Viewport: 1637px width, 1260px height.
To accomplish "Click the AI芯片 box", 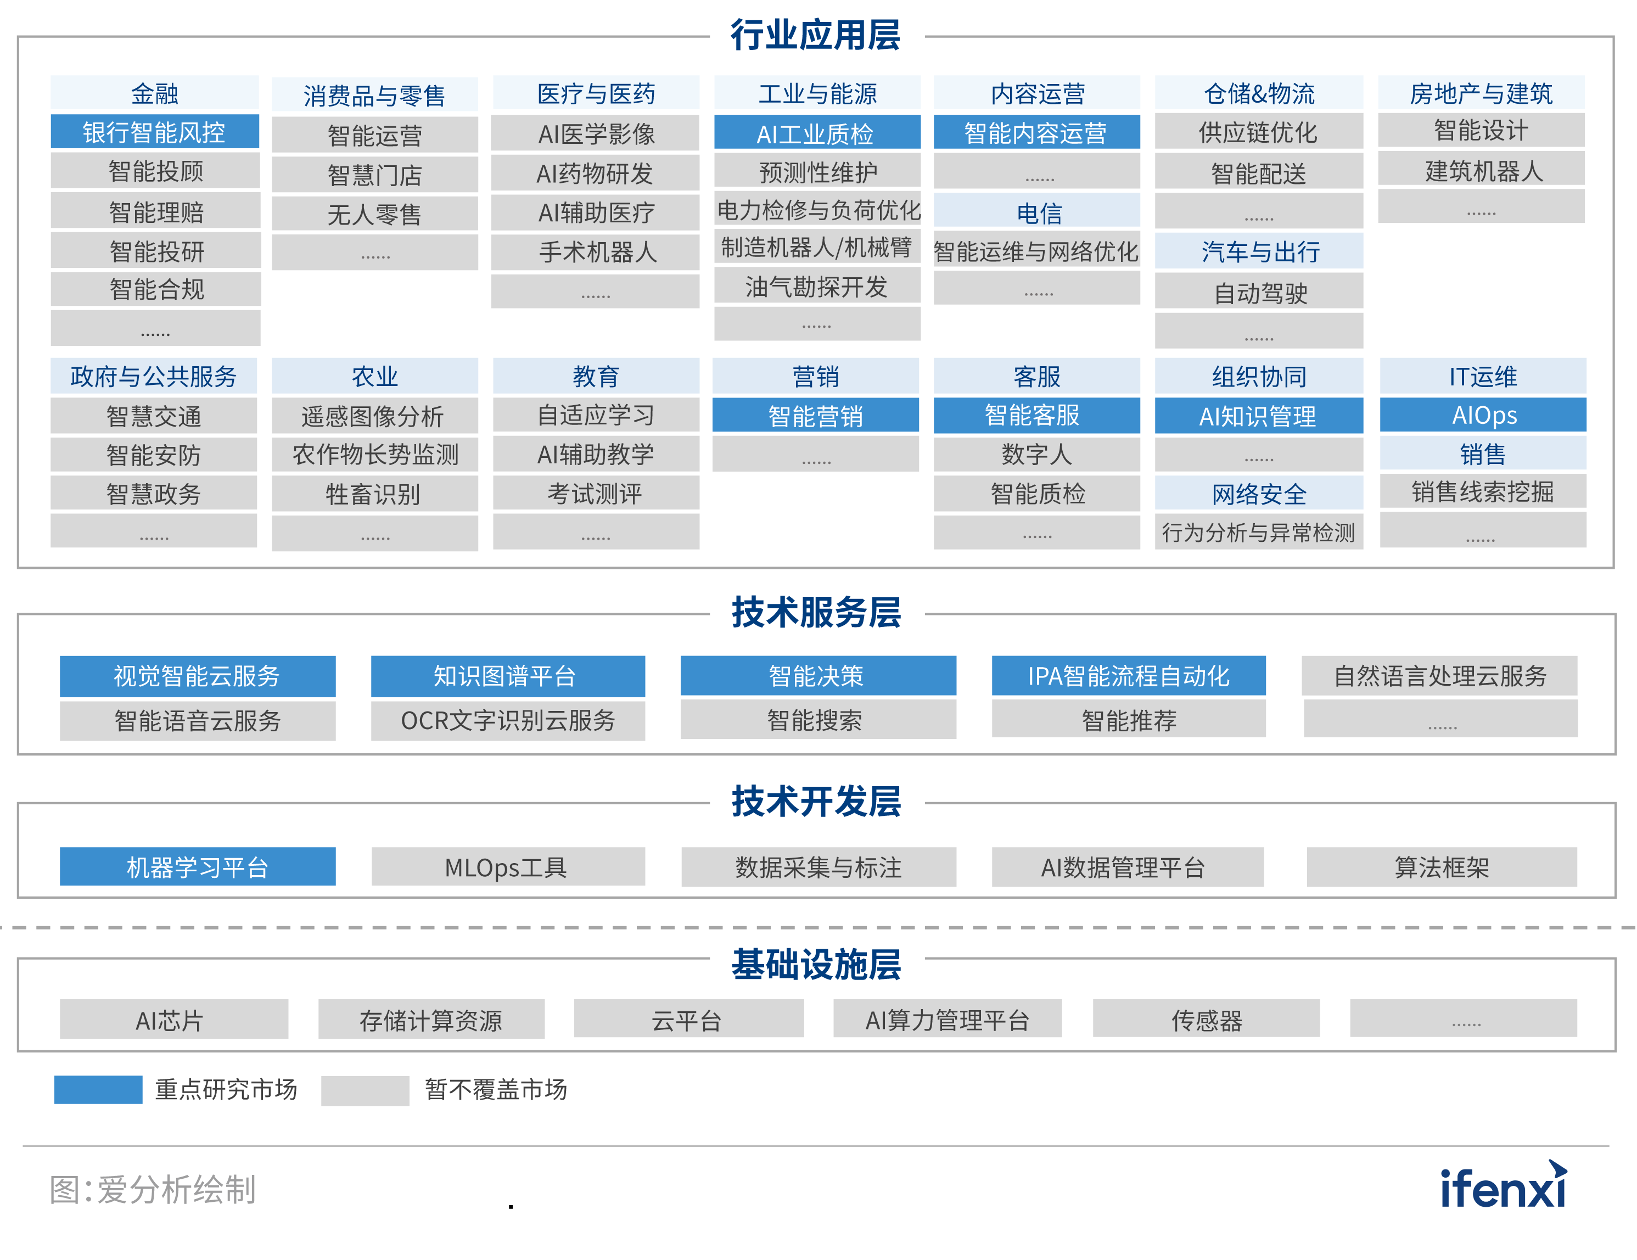I will [174, 1018].
